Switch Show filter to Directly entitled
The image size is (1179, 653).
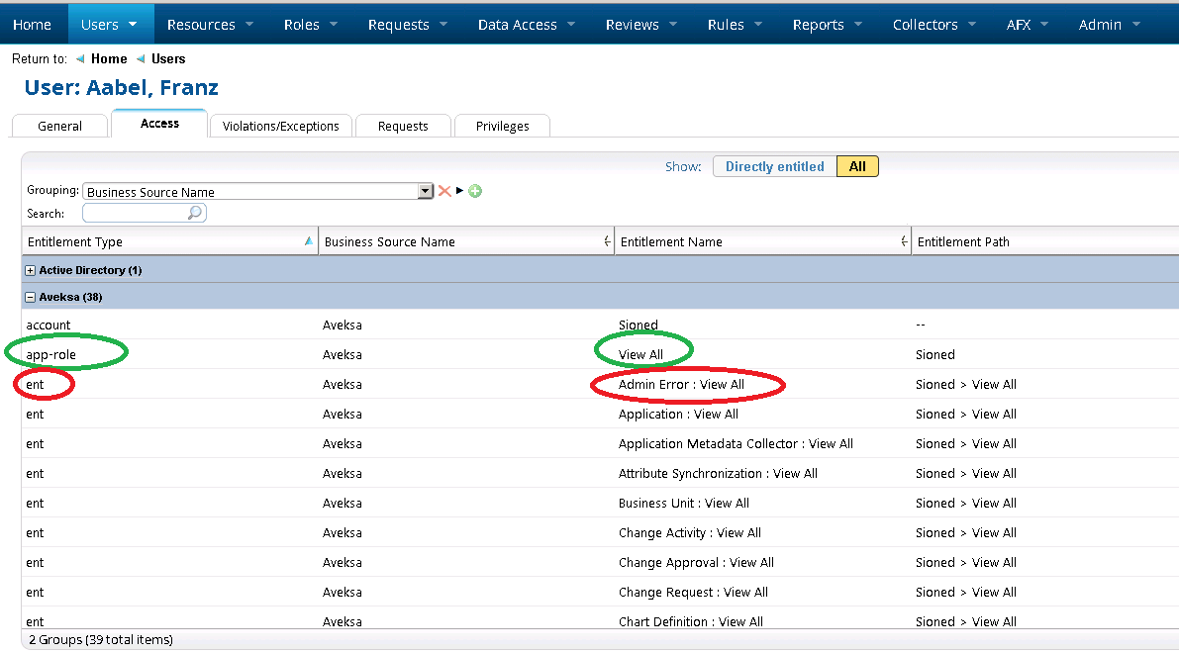click(x=773, y=166)
